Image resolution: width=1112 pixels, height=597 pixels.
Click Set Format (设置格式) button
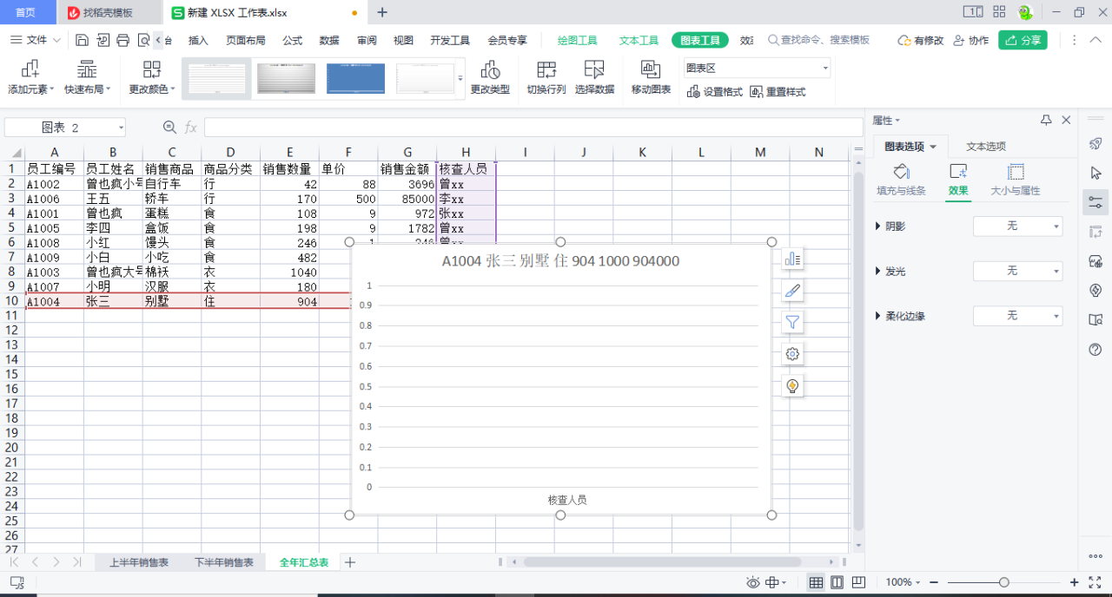(715, 91)
